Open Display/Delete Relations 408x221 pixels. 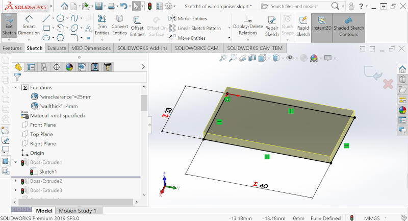tap(248, 26)
